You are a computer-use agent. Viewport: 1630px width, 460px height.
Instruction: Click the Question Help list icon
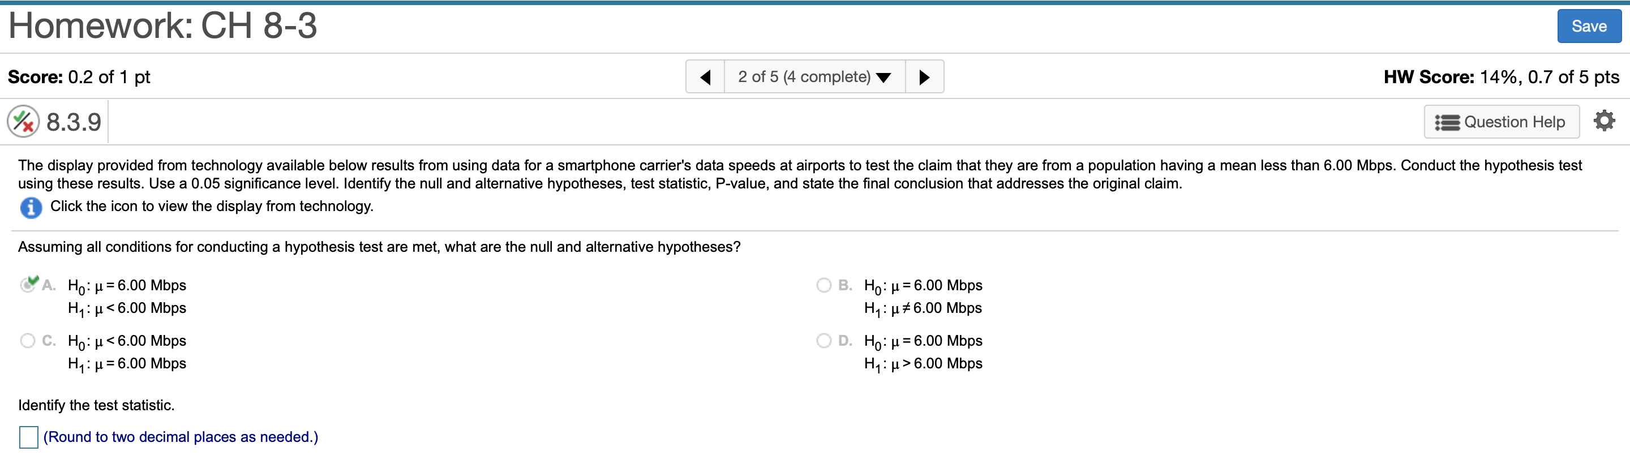[1447, 122]
